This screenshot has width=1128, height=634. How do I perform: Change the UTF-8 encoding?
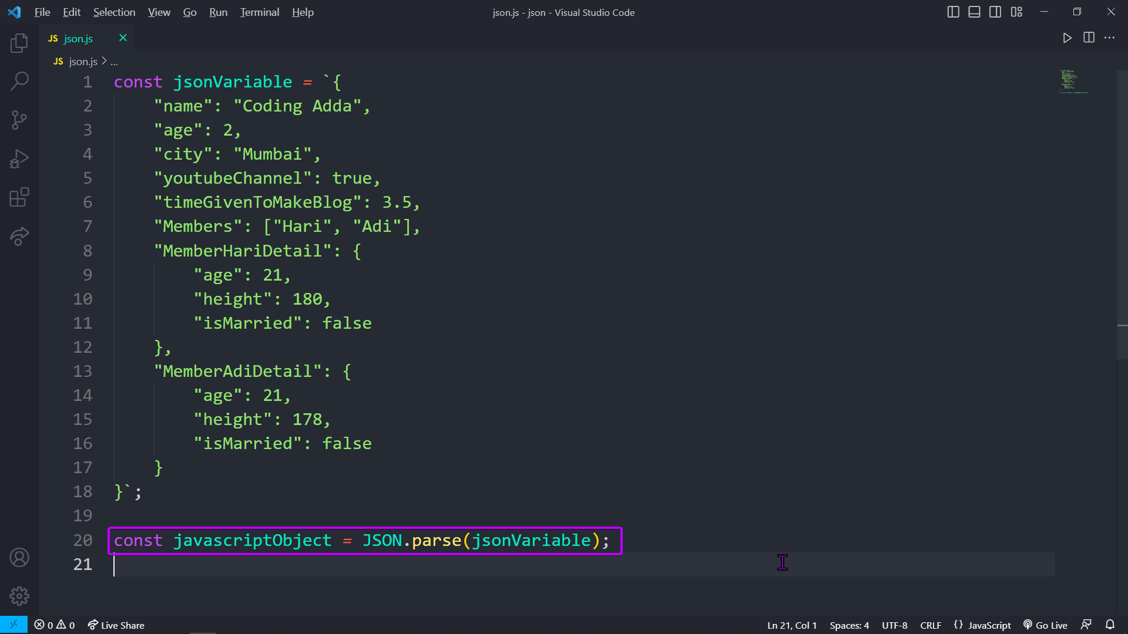[894, 625]
